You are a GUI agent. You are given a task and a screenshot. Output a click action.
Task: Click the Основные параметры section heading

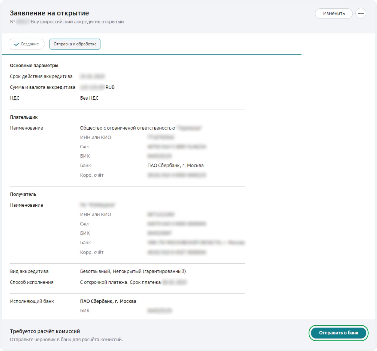tap(34, 66)
